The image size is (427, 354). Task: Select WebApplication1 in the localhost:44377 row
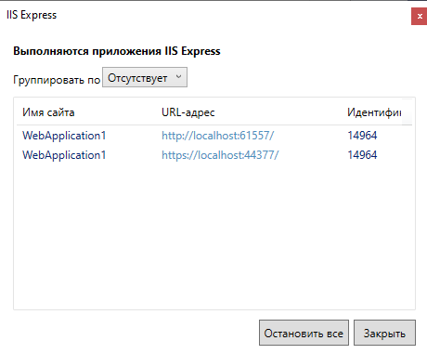(64, 155)
